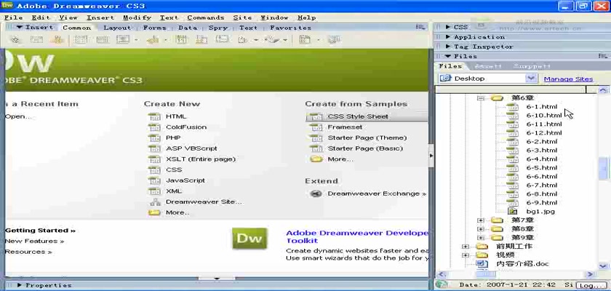Switch to the Spry insert tab
The height and width of the screenshot is (291, 611).
(217, 28)
